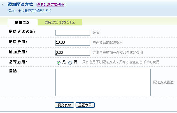177x113 pixels.
Task: Select the 否 radio button
Action: (70, 63)
